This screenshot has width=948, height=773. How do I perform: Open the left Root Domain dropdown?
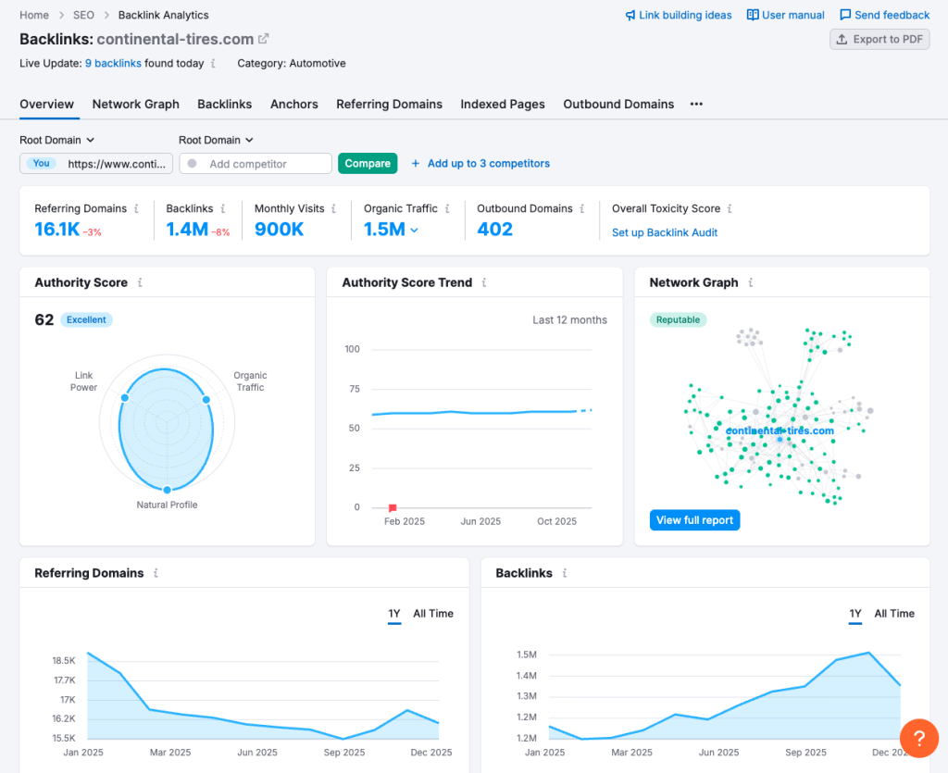(56, 140)
